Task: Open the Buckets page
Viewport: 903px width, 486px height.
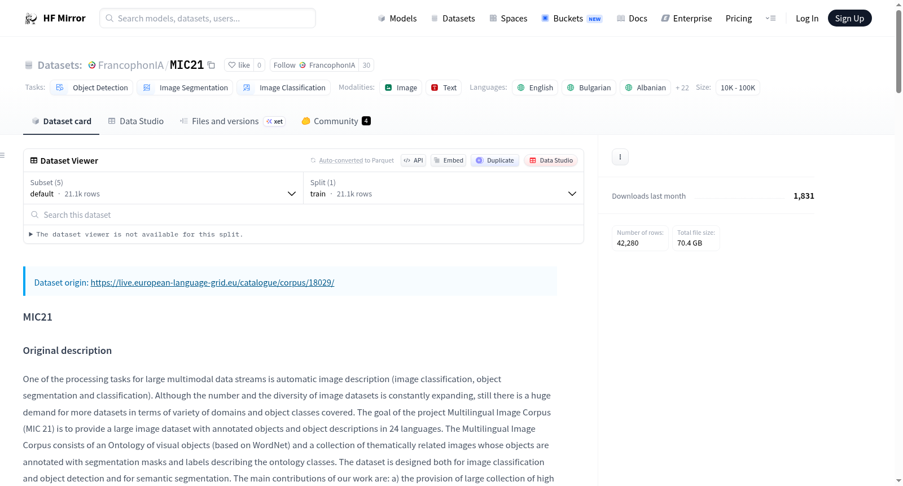Action: click(x=572, y=19)
